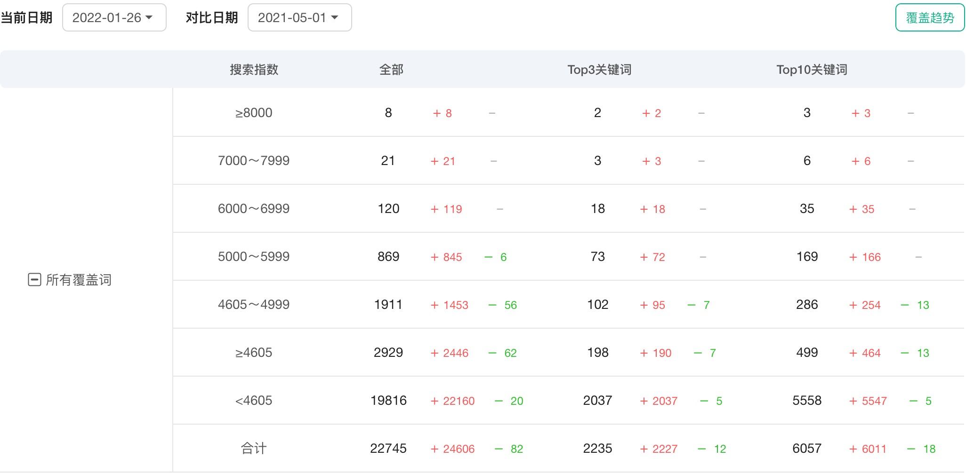Click the 全部 column header
This screenshot has width=966, height=473.
391,70
